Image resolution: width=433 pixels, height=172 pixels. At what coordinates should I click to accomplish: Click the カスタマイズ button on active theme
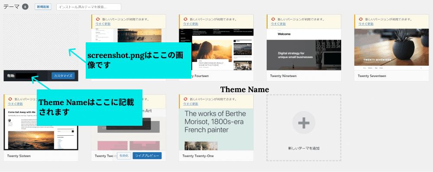[63, 76]
